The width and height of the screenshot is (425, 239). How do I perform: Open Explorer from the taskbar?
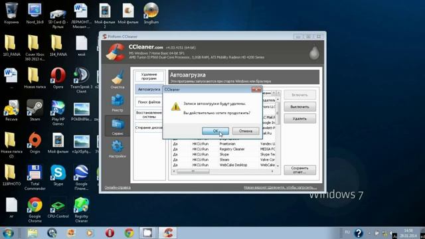coord(33,233)
